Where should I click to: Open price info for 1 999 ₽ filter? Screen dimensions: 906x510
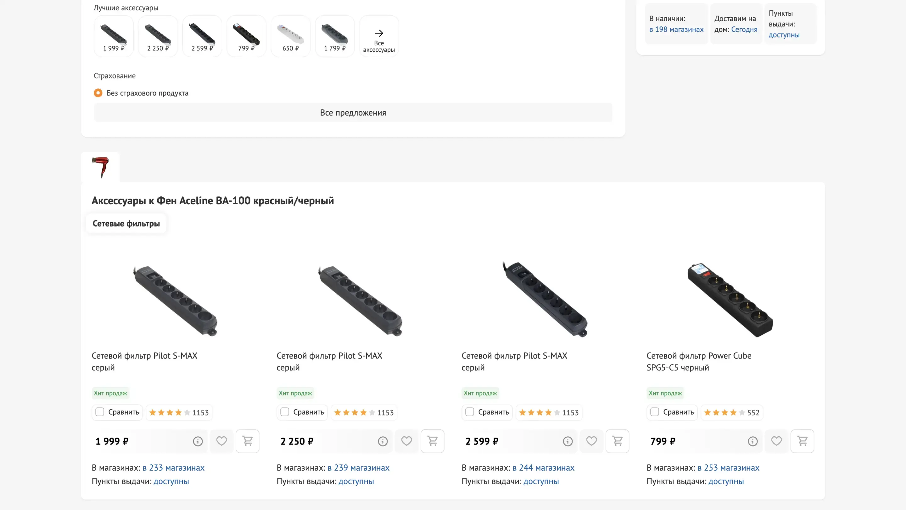(x=198, y=441)
